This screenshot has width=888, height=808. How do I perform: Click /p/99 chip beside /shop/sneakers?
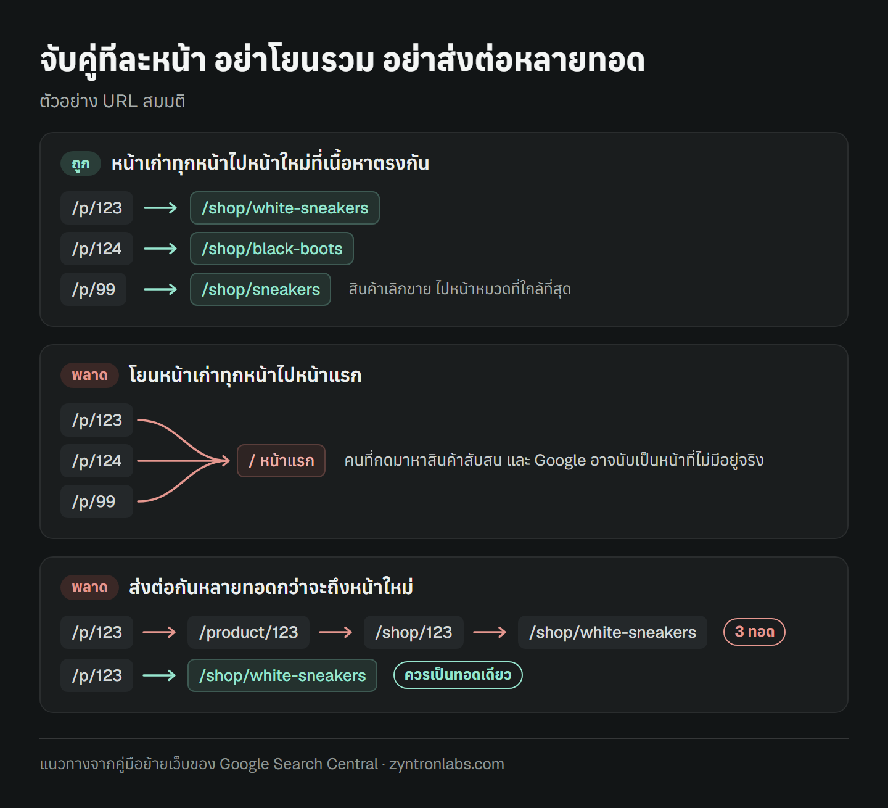pos(93,289)
